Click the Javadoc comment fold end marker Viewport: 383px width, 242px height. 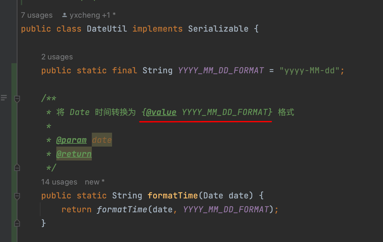coord(17,167)
